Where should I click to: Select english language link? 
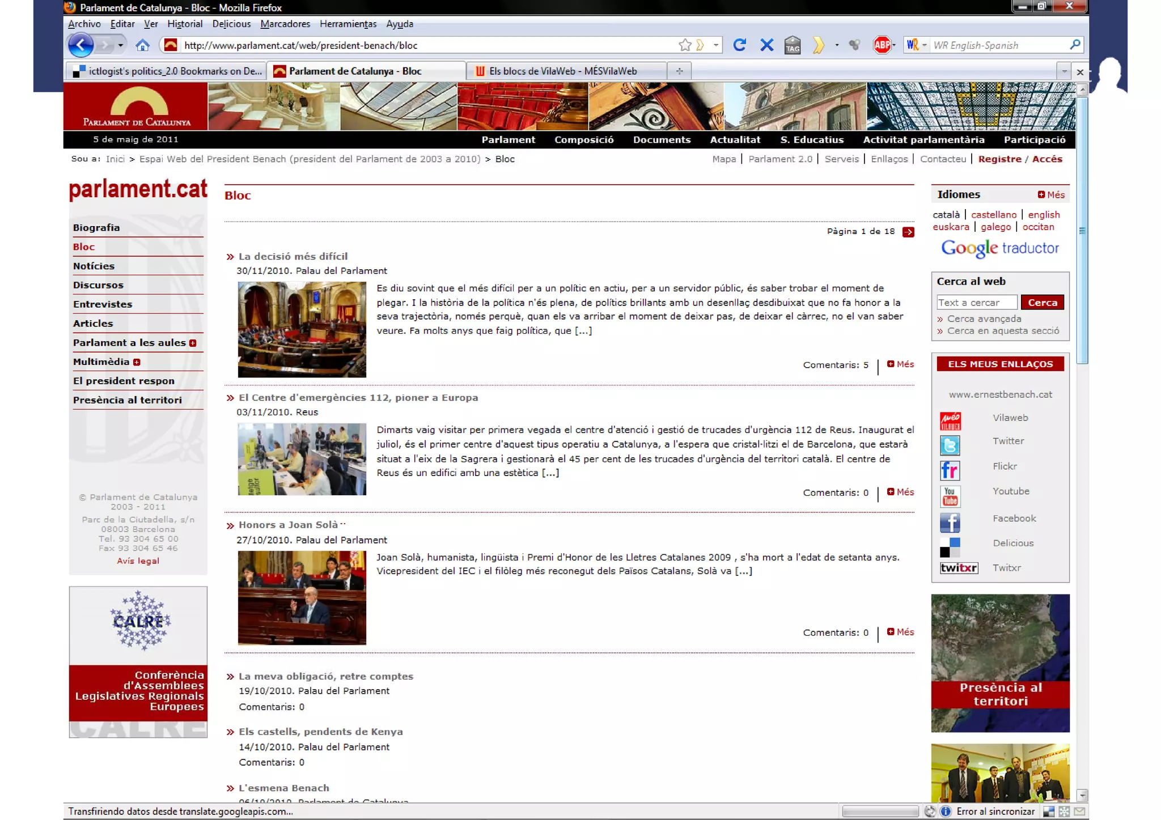point(1044,215)
